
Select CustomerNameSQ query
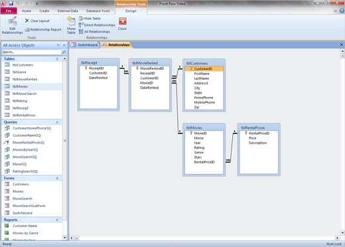pyautogui.click(x=32, y=135)
